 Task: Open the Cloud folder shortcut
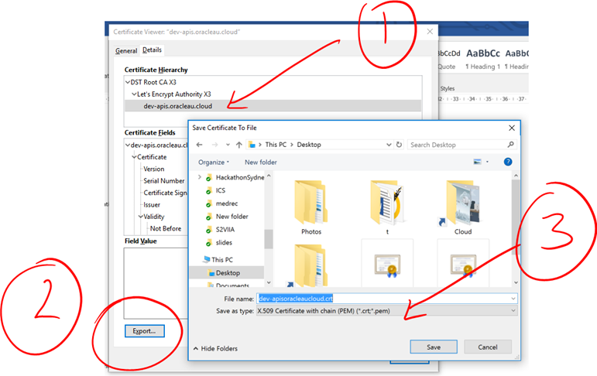[x=463, y=206]
